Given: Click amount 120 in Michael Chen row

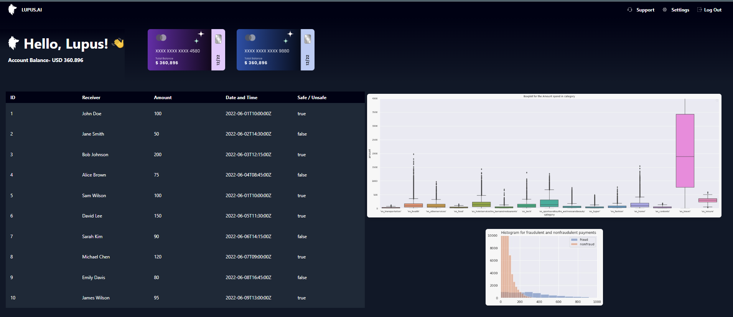Looking at the screenshot, I should pyautogui.click(x=158, y=257).
